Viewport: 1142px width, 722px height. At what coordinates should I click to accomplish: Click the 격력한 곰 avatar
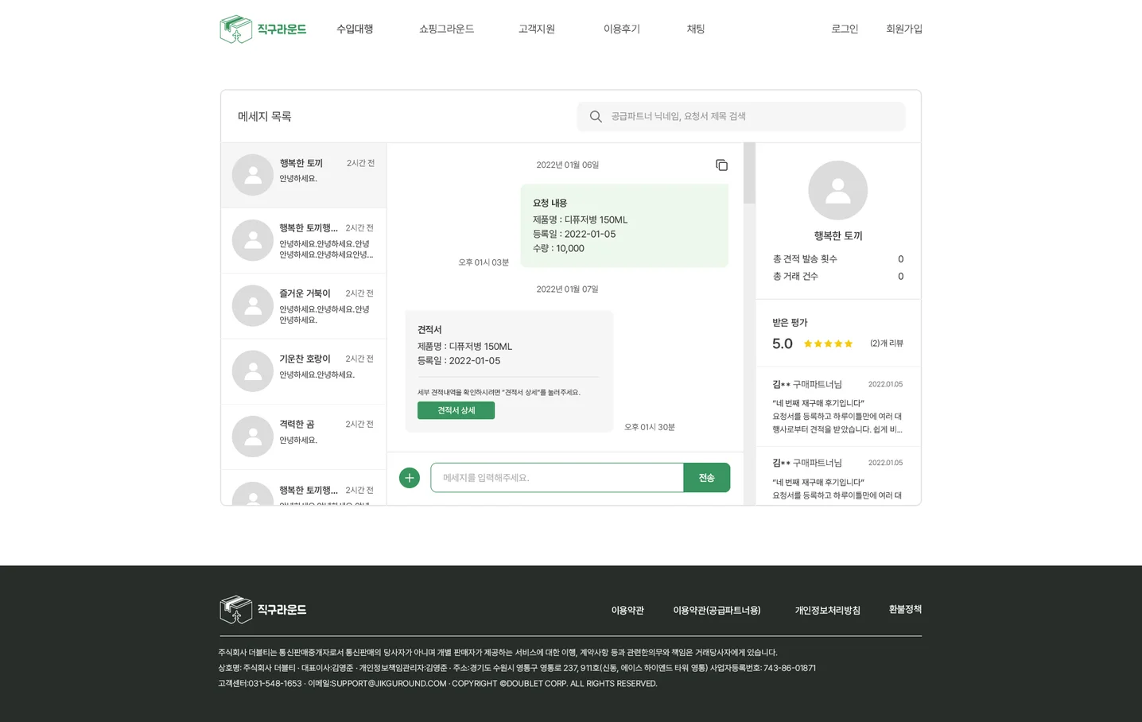pyautogui.click(x=253, y=437)
